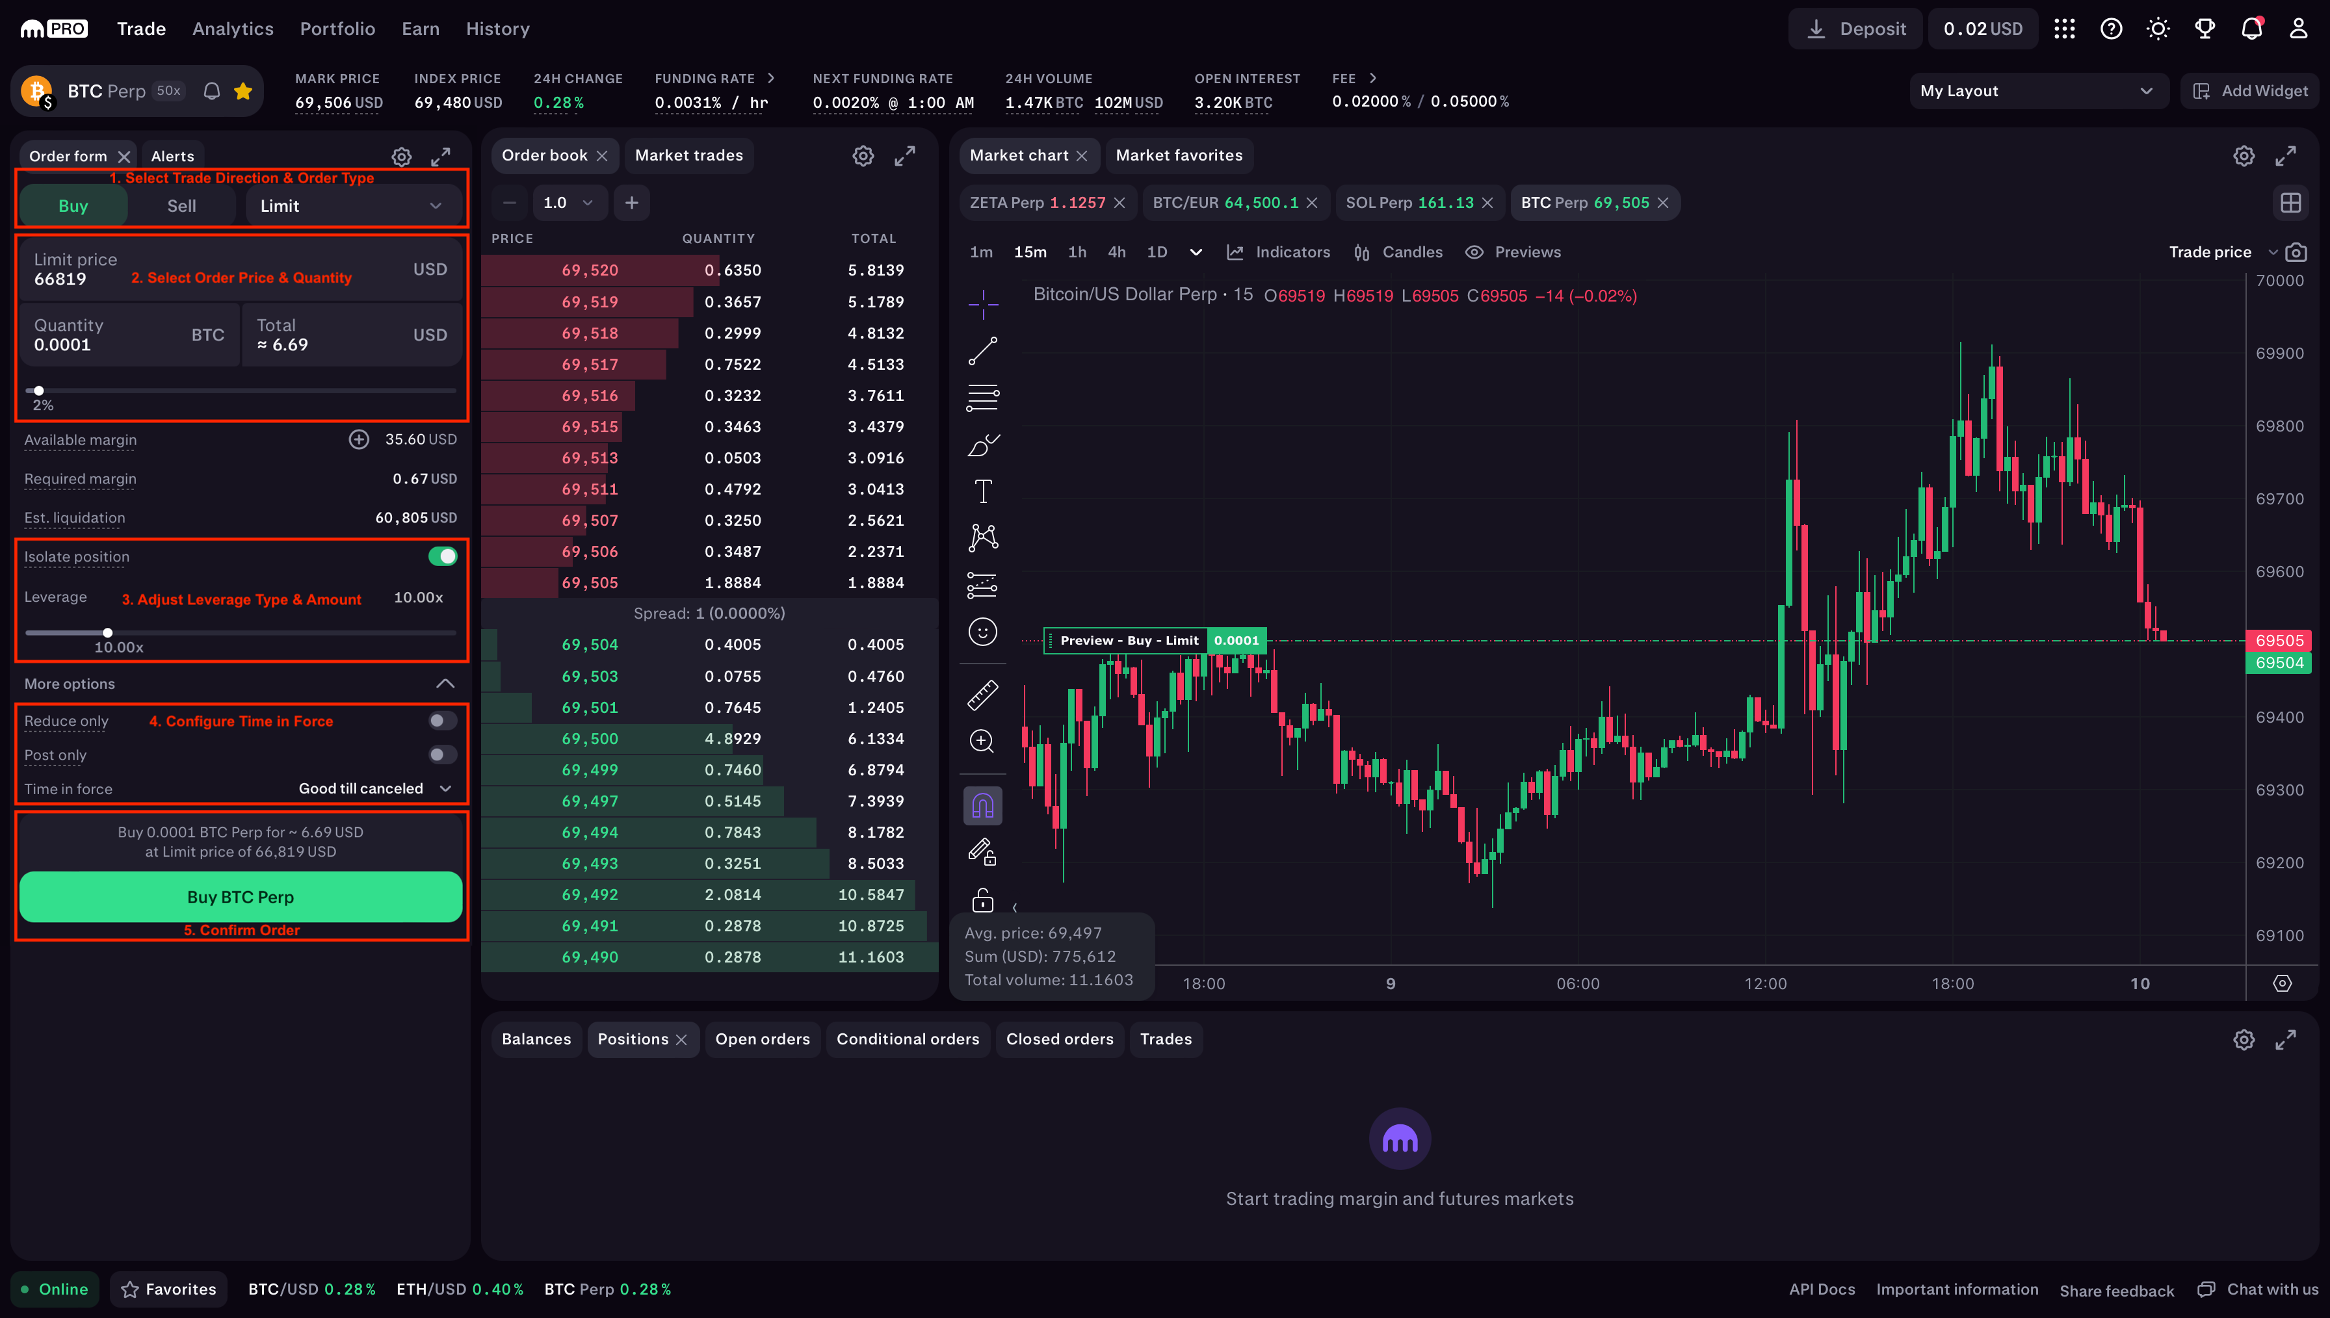Expand the Order form panel fullscreen
This screenshot has height=1318, width=2330.
pyautogui.click(x=441, y=157)
